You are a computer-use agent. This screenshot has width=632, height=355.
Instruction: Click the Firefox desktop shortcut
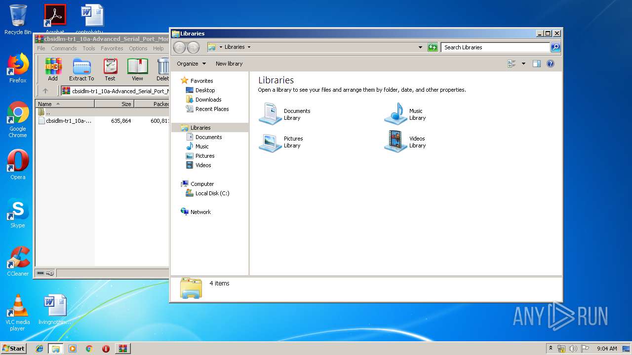click(18, 68)
